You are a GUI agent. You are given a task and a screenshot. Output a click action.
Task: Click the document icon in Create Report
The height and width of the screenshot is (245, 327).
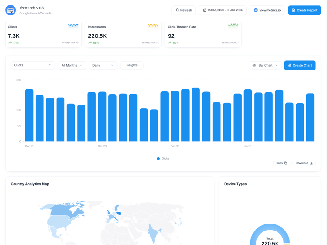pyautogui.click(x=293, y=10)
